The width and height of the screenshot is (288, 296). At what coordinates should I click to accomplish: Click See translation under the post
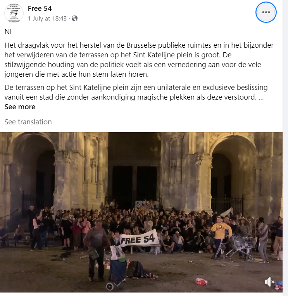pyautogui.click(x=28, y=122)
